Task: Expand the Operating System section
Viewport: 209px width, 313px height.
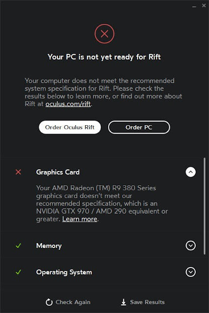Action: click(x=190, y=272)
